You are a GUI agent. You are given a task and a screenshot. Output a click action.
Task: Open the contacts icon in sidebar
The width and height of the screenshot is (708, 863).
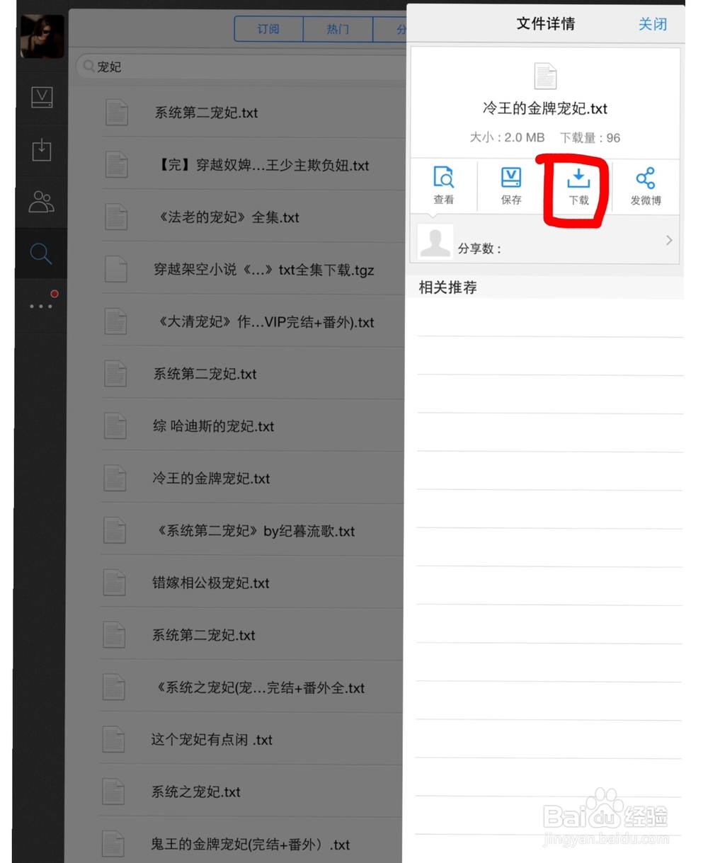(x=41, y=202)
